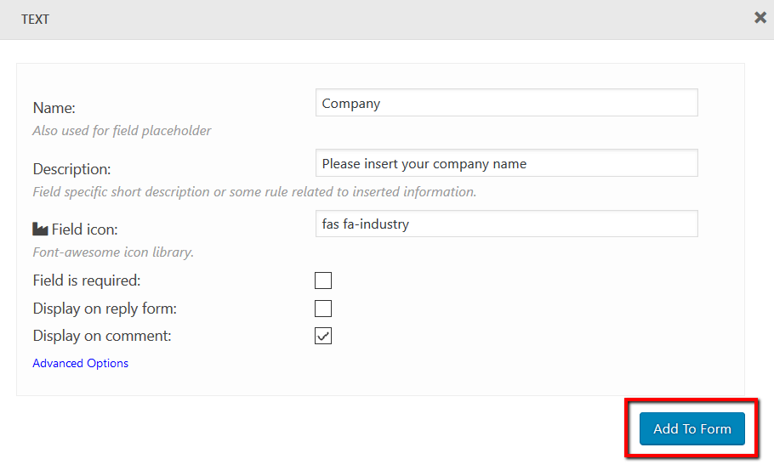Check the Display on reply form box

(323, 309)
